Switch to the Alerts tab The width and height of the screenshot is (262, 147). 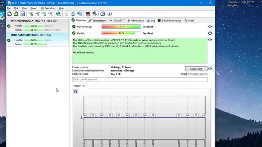click(x=189, y=20)
